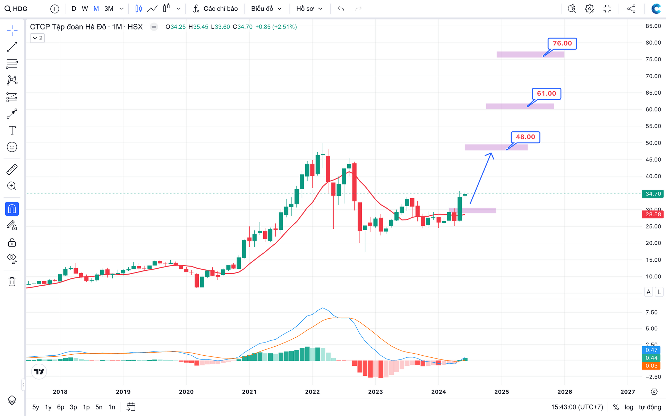Click the 34.70 current price label
The width and height of the screenshot is (666, 416).
[653, 194]
